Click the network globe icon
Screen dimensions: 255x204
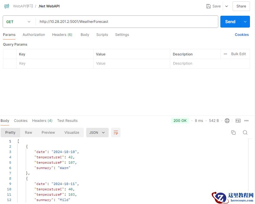(x=227, y=121)
